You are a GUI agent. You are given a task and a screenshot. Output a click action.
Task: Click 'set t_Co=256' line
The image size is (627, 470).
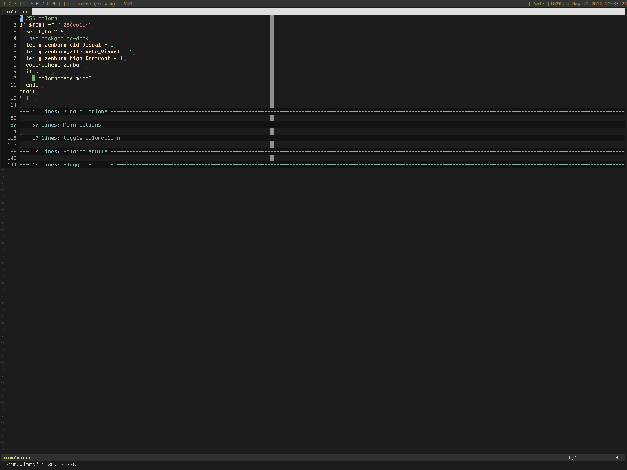(x=45, y=32)
